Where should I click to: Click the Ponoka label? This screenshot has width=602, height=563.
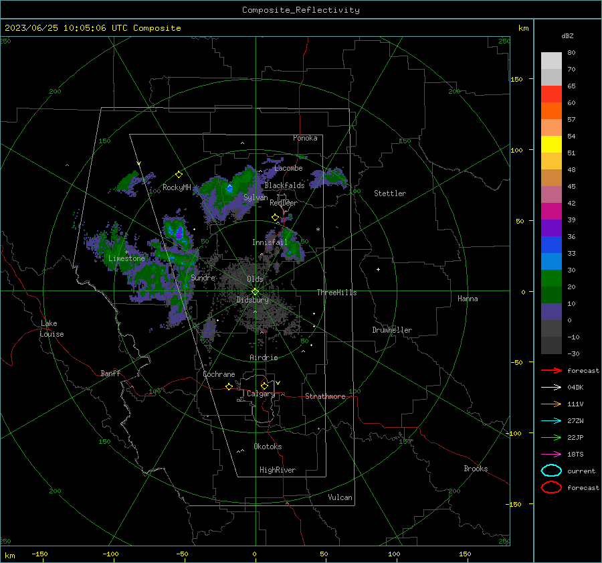tap(305, 138)
